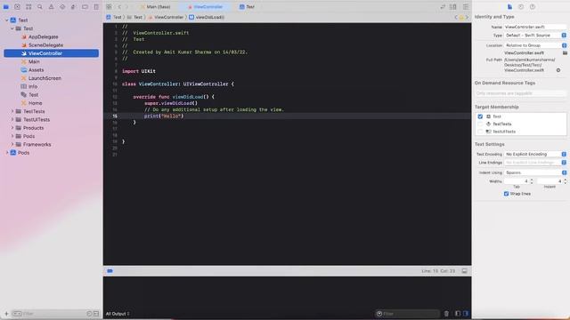Collapse the Test group folder
The height and width of the screenshot is (320, 570).
12,28
